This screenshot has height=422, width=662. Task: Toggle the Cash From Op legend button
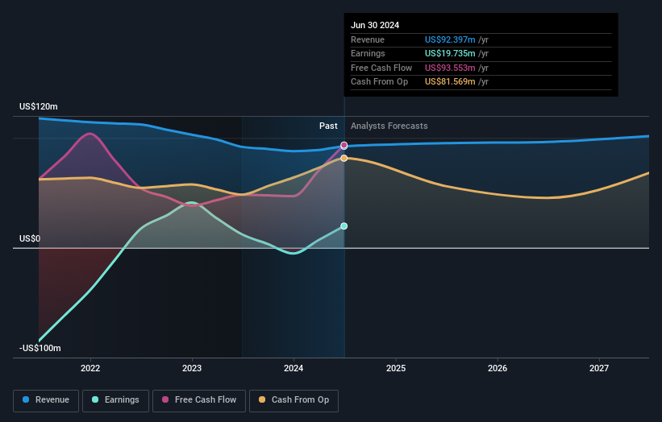tap(294, 400)
